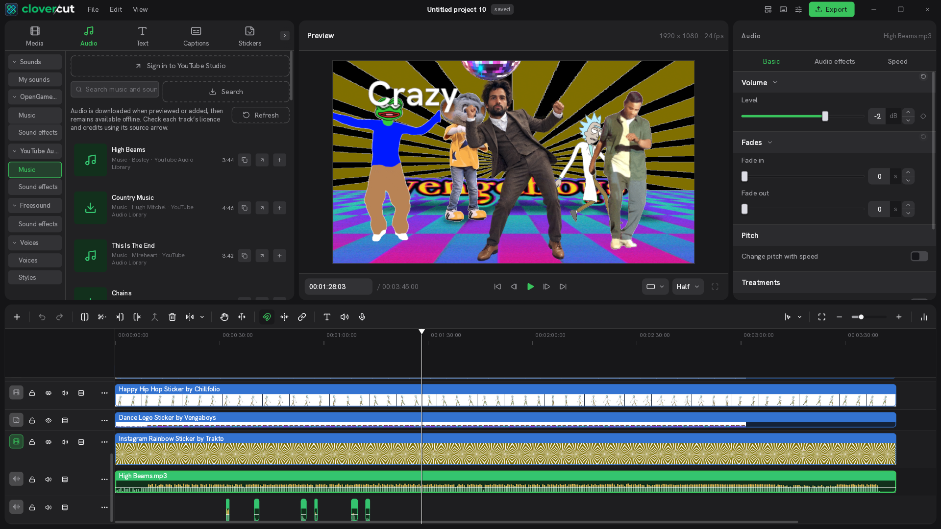Viewport: 941px width, 529px height.
Task: Click the text tool icon in timeline toolbar
Action: click(x=327, y=317)
